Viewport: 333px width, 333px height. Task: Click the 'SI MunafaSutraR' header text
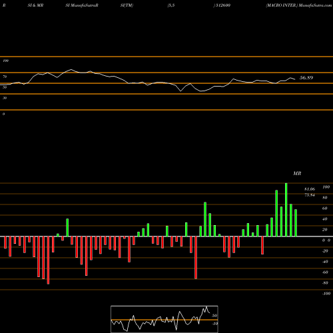pos(82,5)
